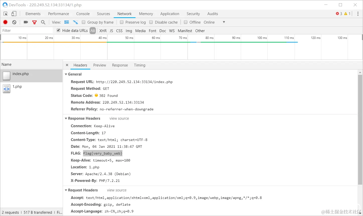
Task: Open the network search magnifier
Action: 43,22
